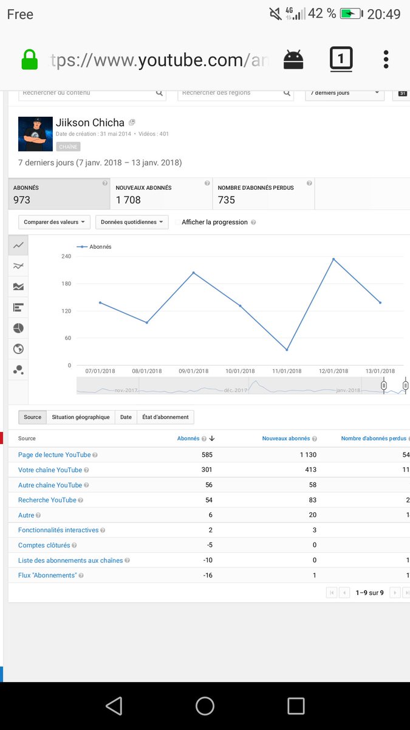Tap the green padlock security icon
The width and height of the screenshot is (410, 730).
pyautogui.click(x=29, y=60)
